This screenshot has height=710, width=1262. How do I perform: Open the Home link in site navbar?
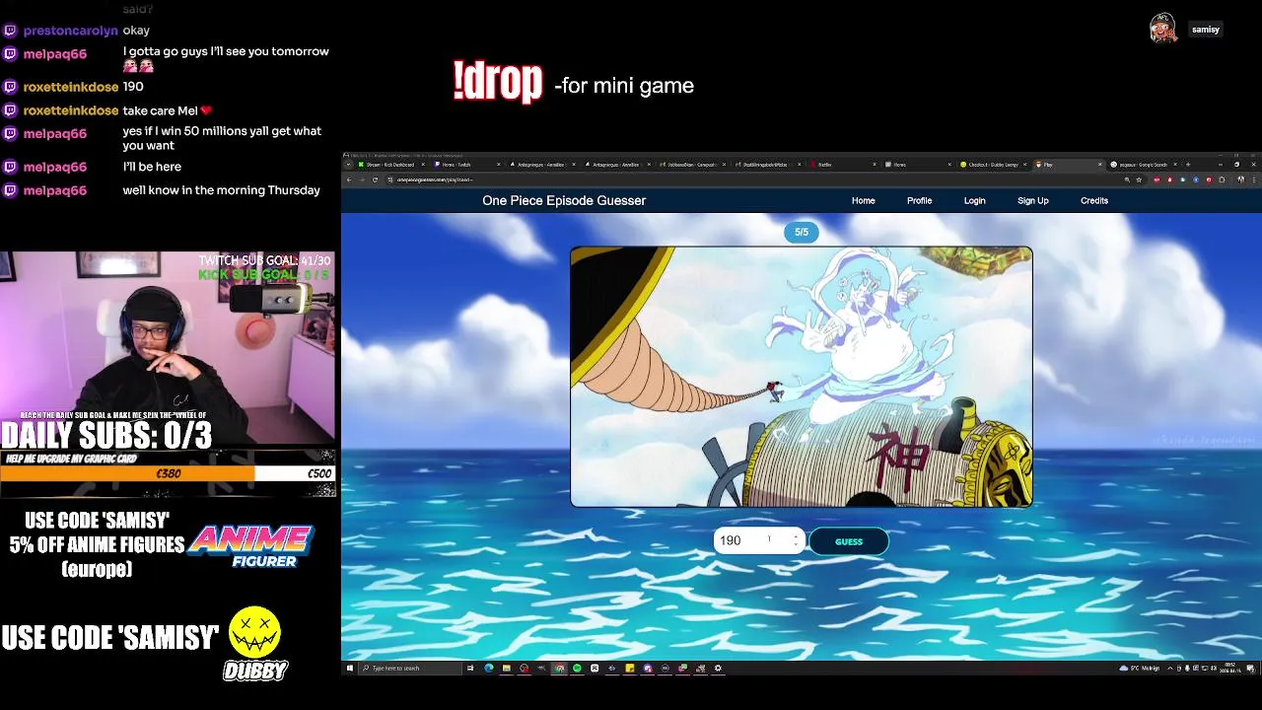coord(863,200)
